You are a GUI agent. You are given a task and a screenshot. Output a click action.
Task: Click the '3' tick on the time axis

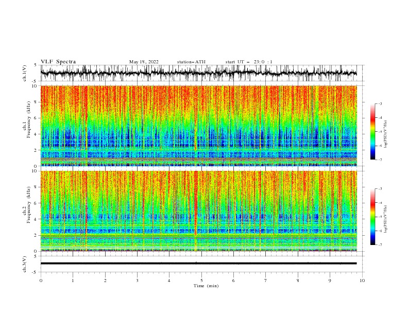137,281
